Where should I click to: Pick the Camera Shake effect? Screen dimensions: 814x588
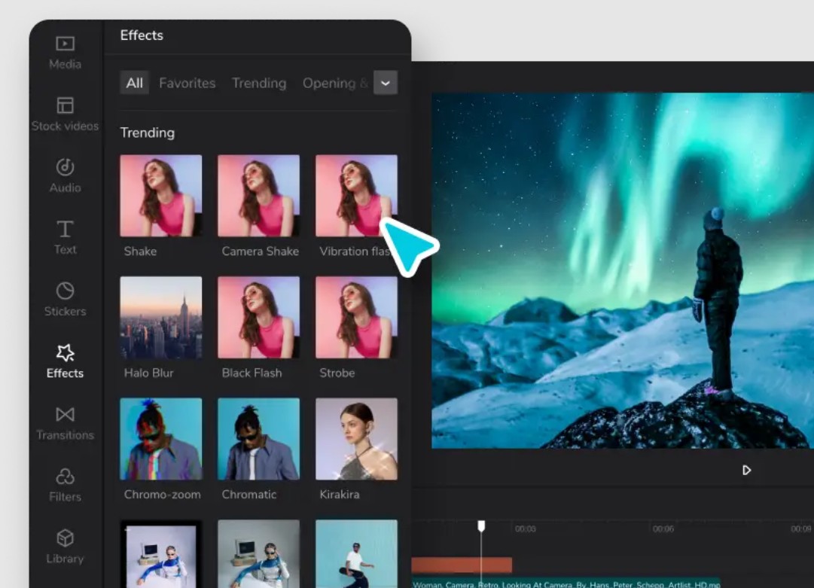click(x=259, y=196)
